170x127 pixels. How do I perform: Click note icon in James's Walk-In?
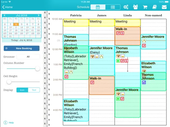click(x=92, y=83)
